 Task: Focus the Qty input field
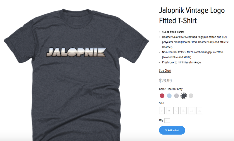pos(167,121)
